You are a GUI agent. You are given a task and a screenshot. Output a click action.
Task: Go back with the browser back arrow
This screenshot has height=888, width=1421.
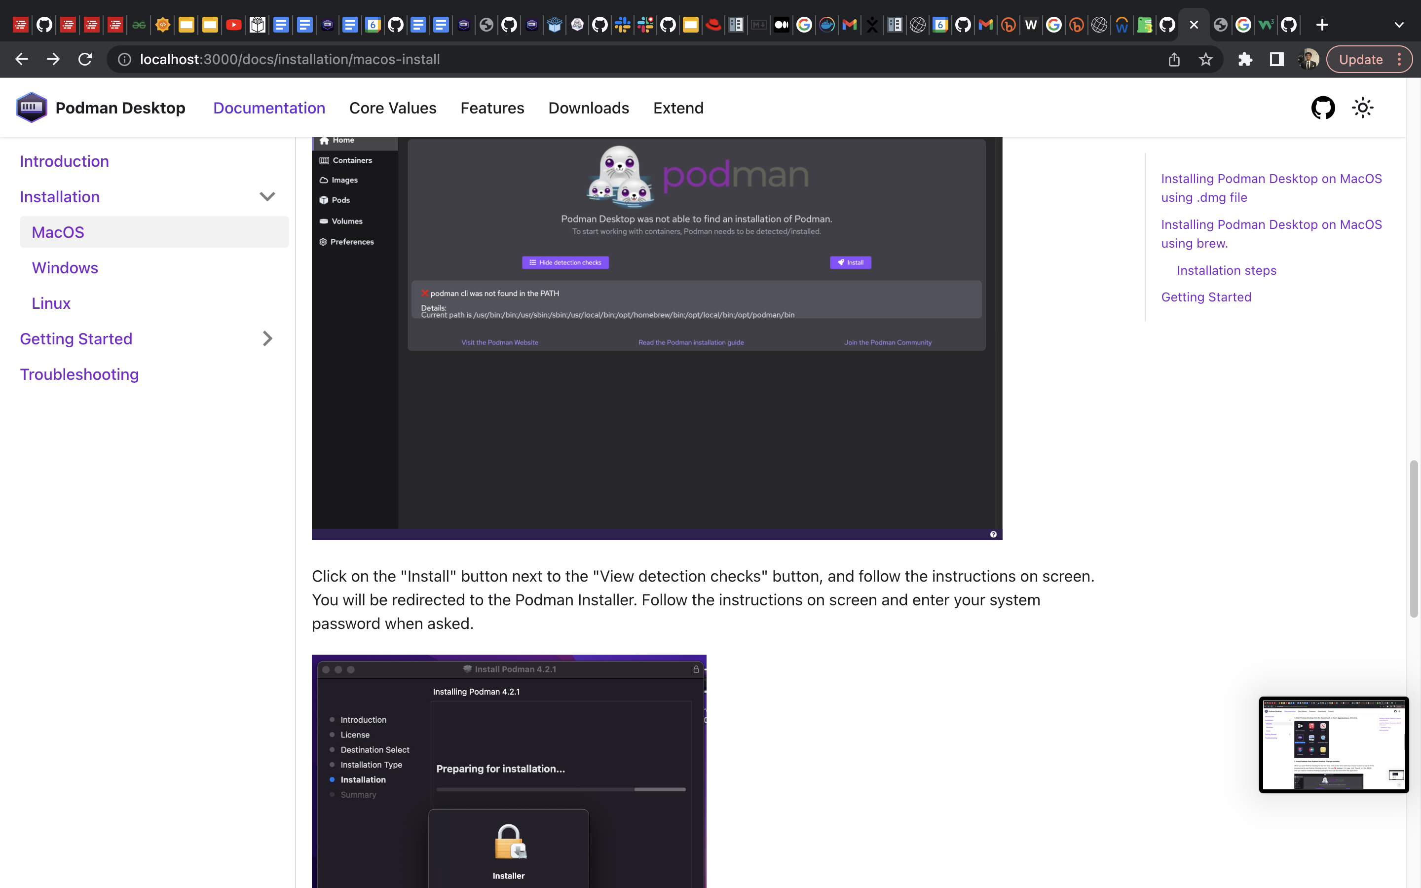22,59
